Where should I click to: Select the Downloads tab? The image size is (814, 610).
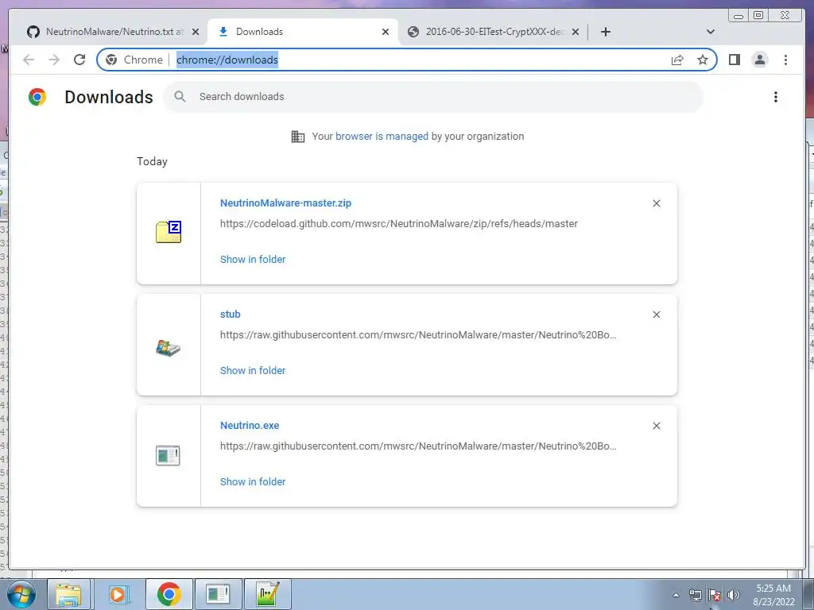tap(303, 32)
